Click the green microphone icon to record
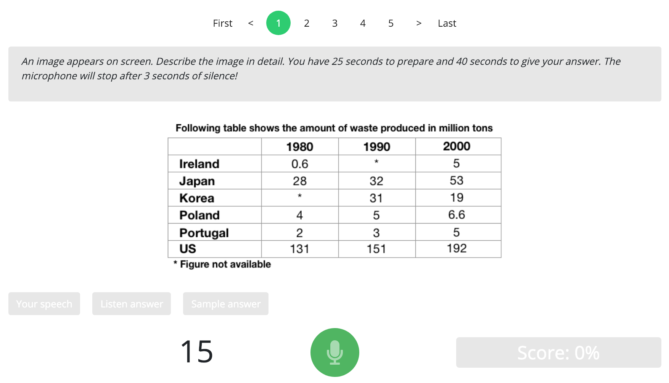Screen dimensions: 669x383 coord(334,352)
